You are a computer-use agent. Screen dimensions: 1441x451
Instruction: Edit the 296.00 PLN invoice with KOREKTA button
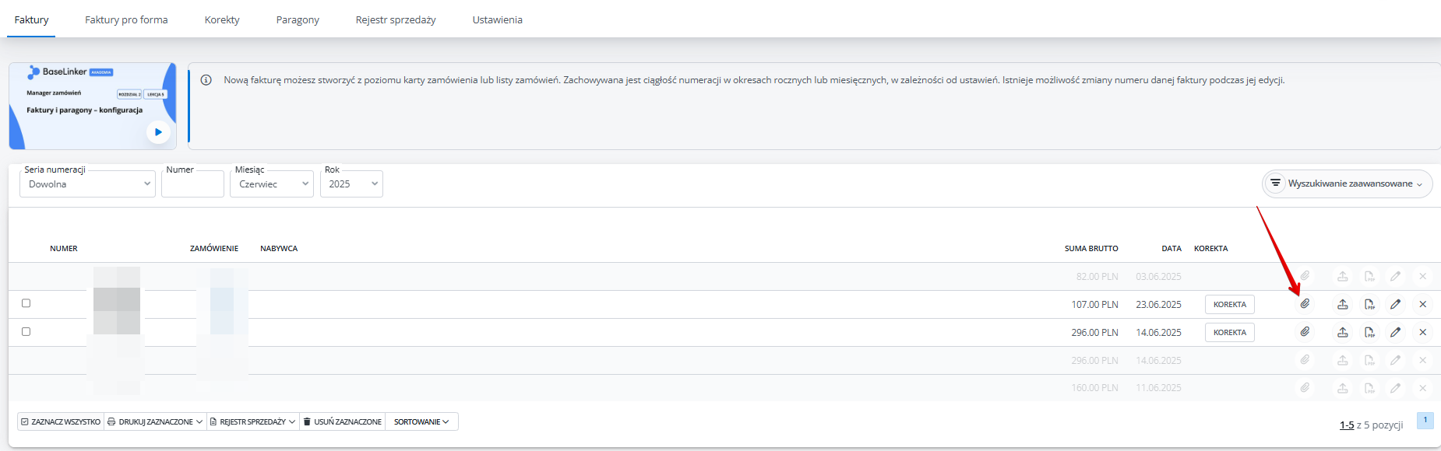pyautogui.click(x=1395, y=332)
